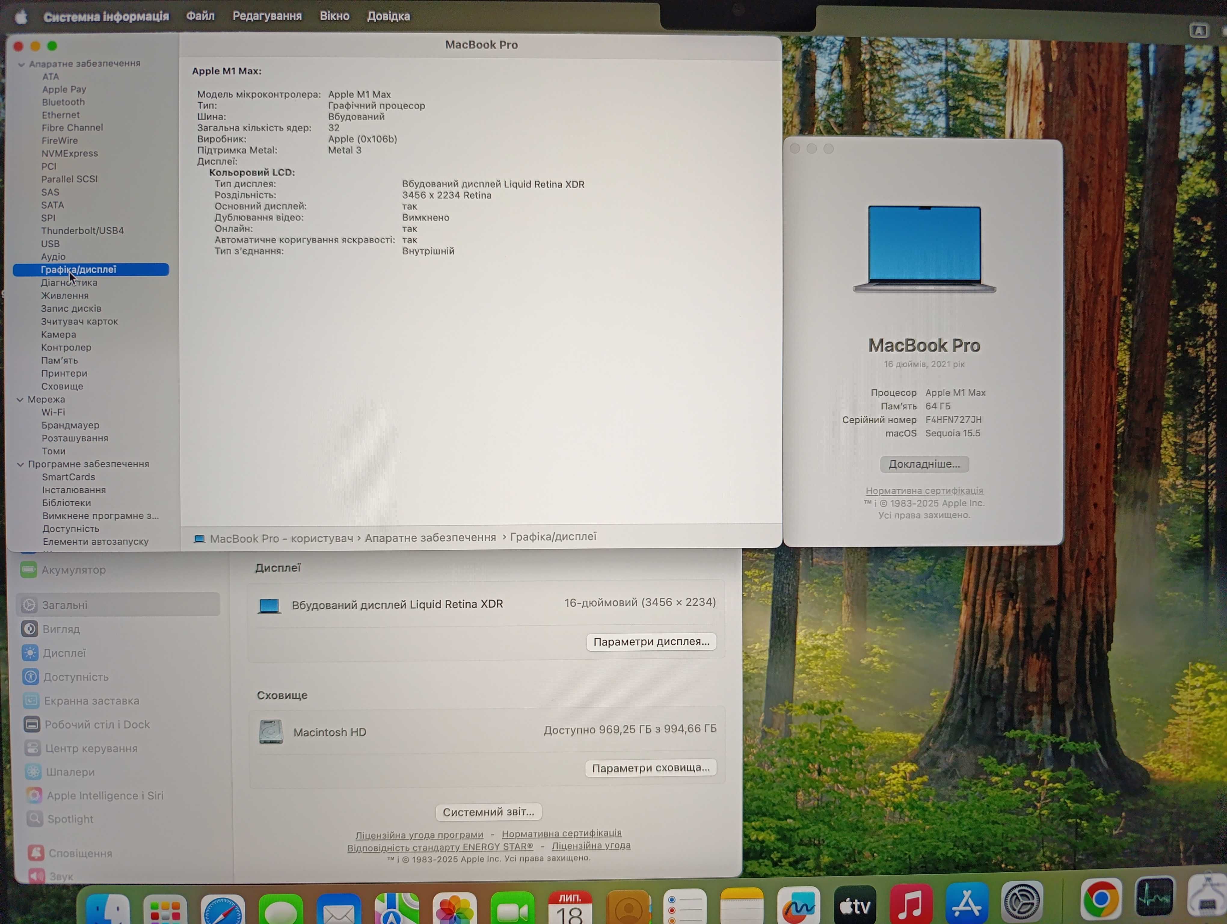
Task: Launch FaceTime from the Dock
Action: pyautogui.click(x=512, y=908)
